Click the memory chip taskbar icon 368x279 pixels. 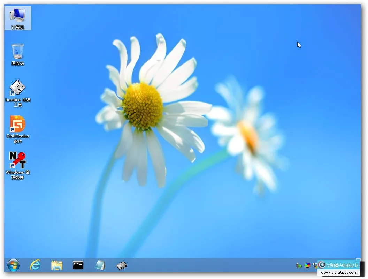[x=122, y=265]
